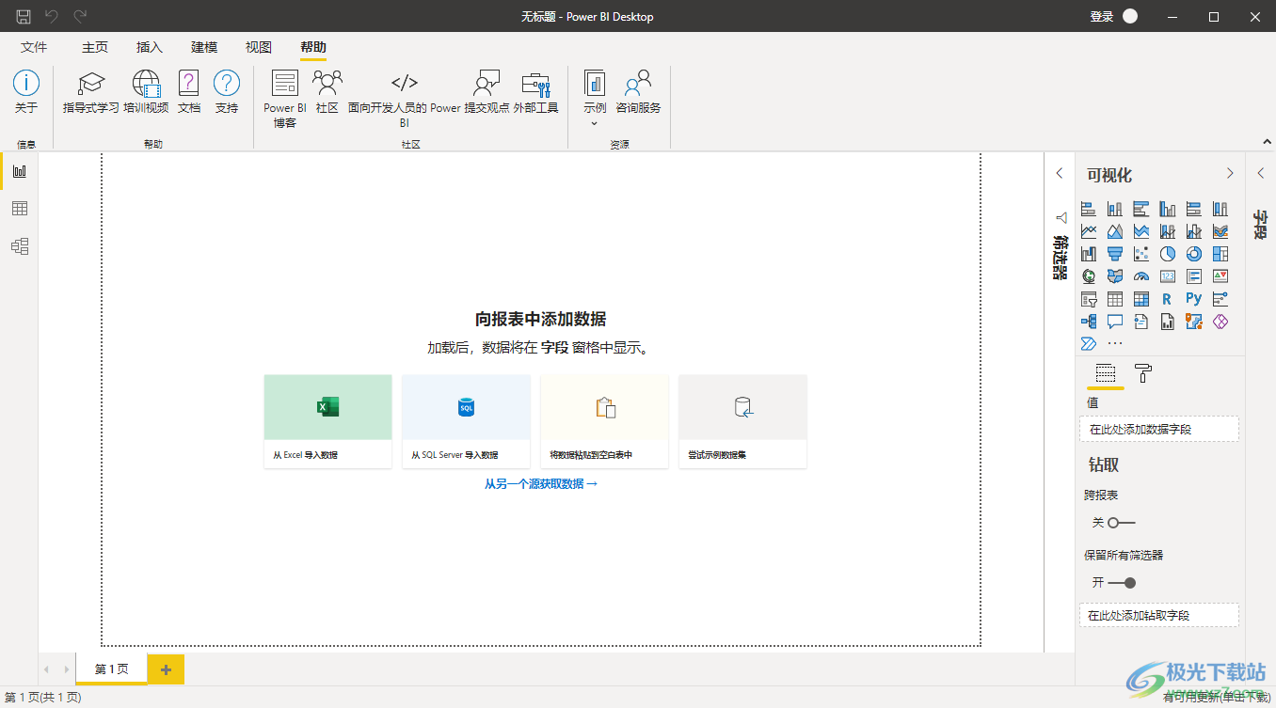This screenshot has height=708, width=1276.
Task: Expand the 字段 fields pane chevron
Action: coord(1261,173)
